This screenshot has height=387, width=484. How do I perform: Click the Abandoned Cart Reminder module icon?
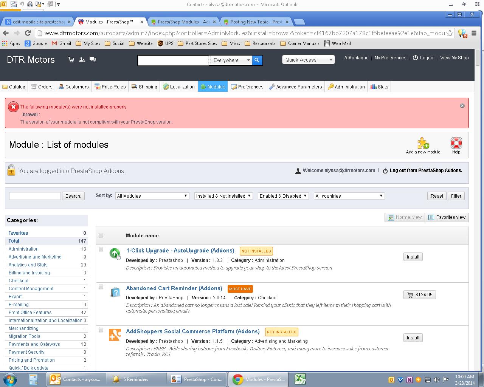tap(115, 292)
